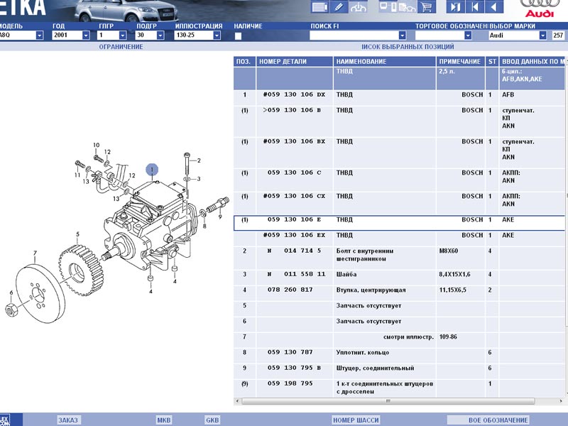Click the MKB button in bottom bar
This screenshot has width=568, height=426.
pos(164,420)
